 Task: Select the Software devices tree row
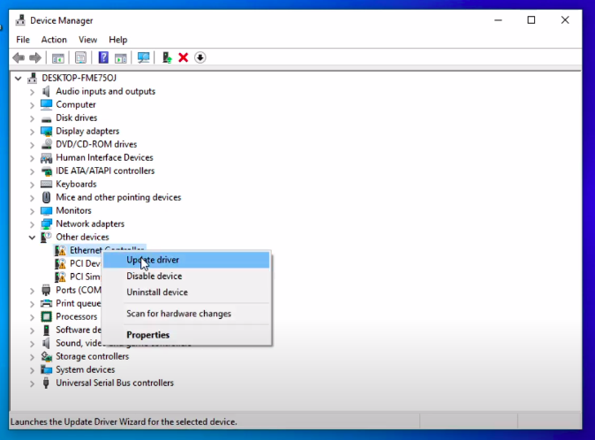[79, 330]
